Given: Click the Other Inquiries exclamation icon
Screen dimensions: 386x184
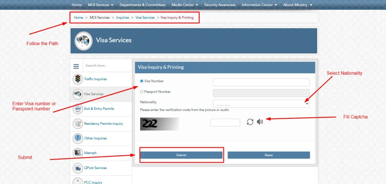Looking at the screenshot, I should click(x=78, y=138).
